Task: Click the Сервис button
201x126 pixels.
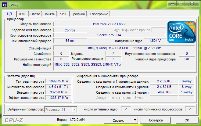Action: (x=118, y=121)
